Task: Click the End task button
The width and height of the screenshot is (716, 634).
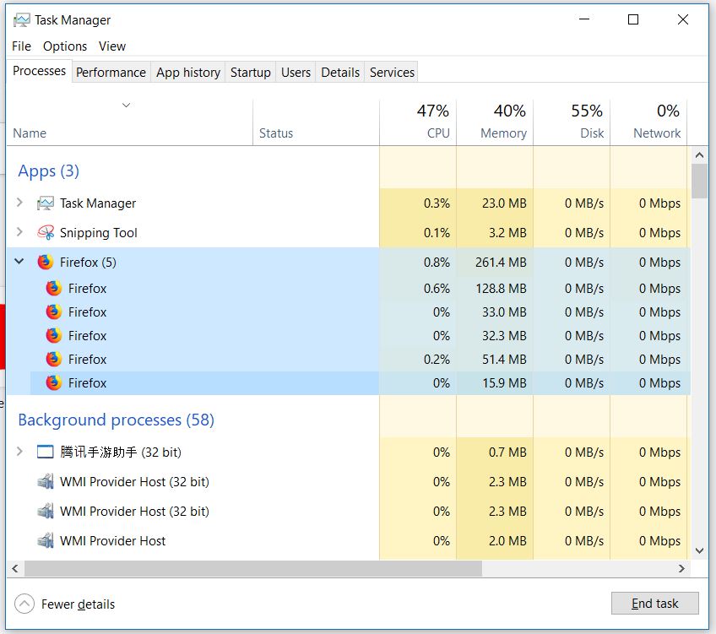Action: click(x=655, y=604)
